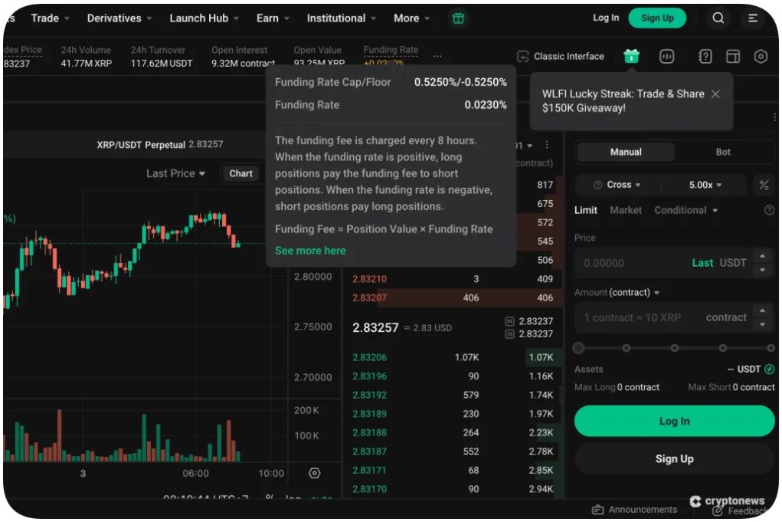Select the Bot trading mode
The image size is (782, 522).
(x=723, y=153)
